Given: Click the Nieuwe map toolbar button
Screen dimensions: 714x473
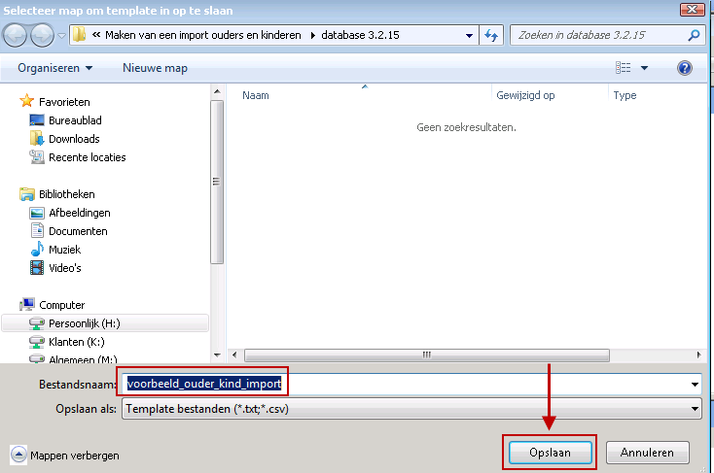Looking at the screenshot, I should 155,68.
